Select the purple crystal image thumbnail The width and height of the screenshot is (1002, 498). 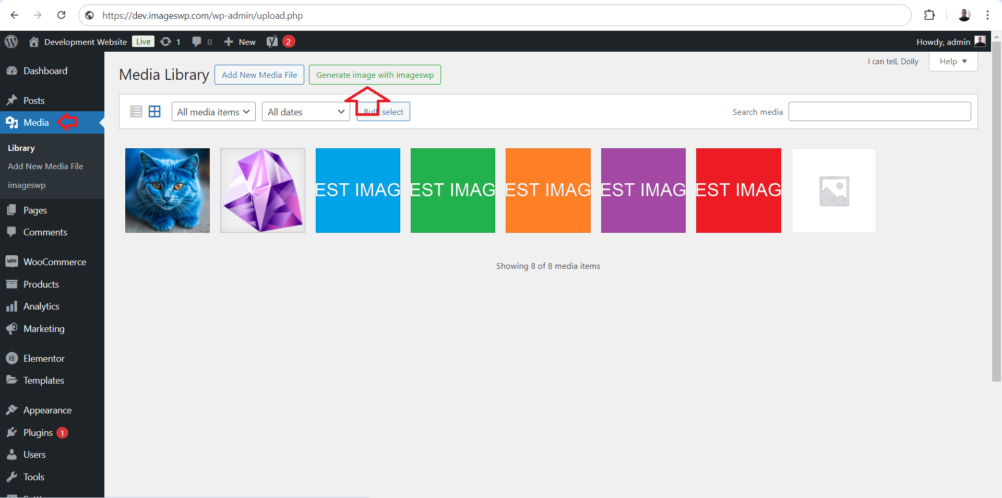pos(263,191)
